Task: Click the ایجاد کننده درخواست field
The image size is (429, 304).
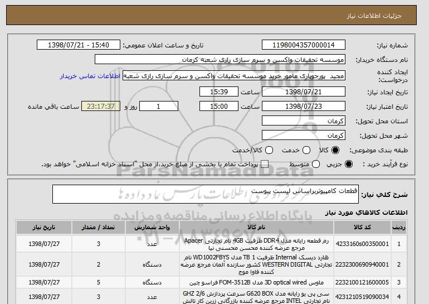Action: click(234, 76)
